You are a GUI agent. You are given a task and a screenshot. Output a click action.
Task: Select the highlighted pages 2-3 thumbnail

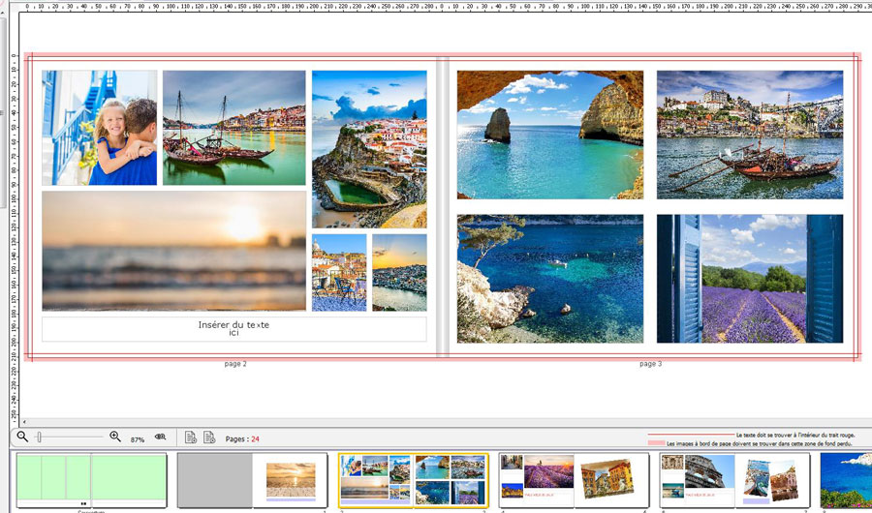pyautogui.click(x=414, y=480)
